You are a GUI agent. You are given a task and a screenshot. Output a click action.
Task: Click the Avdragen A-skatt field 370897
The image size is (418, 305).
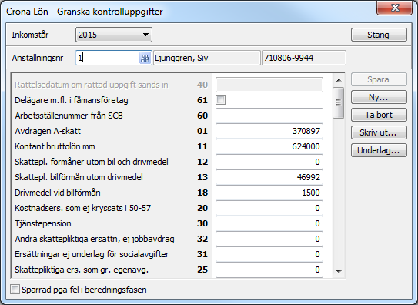[269, 131]
